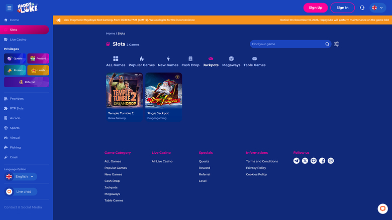Viewport: 392px width, 220px height.
Task: Click the headset support icon
Action: tap(362, 8)
